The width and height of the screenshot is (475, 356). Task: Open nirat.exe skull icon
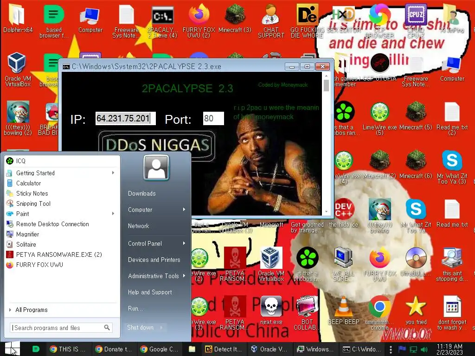[271, 310]
